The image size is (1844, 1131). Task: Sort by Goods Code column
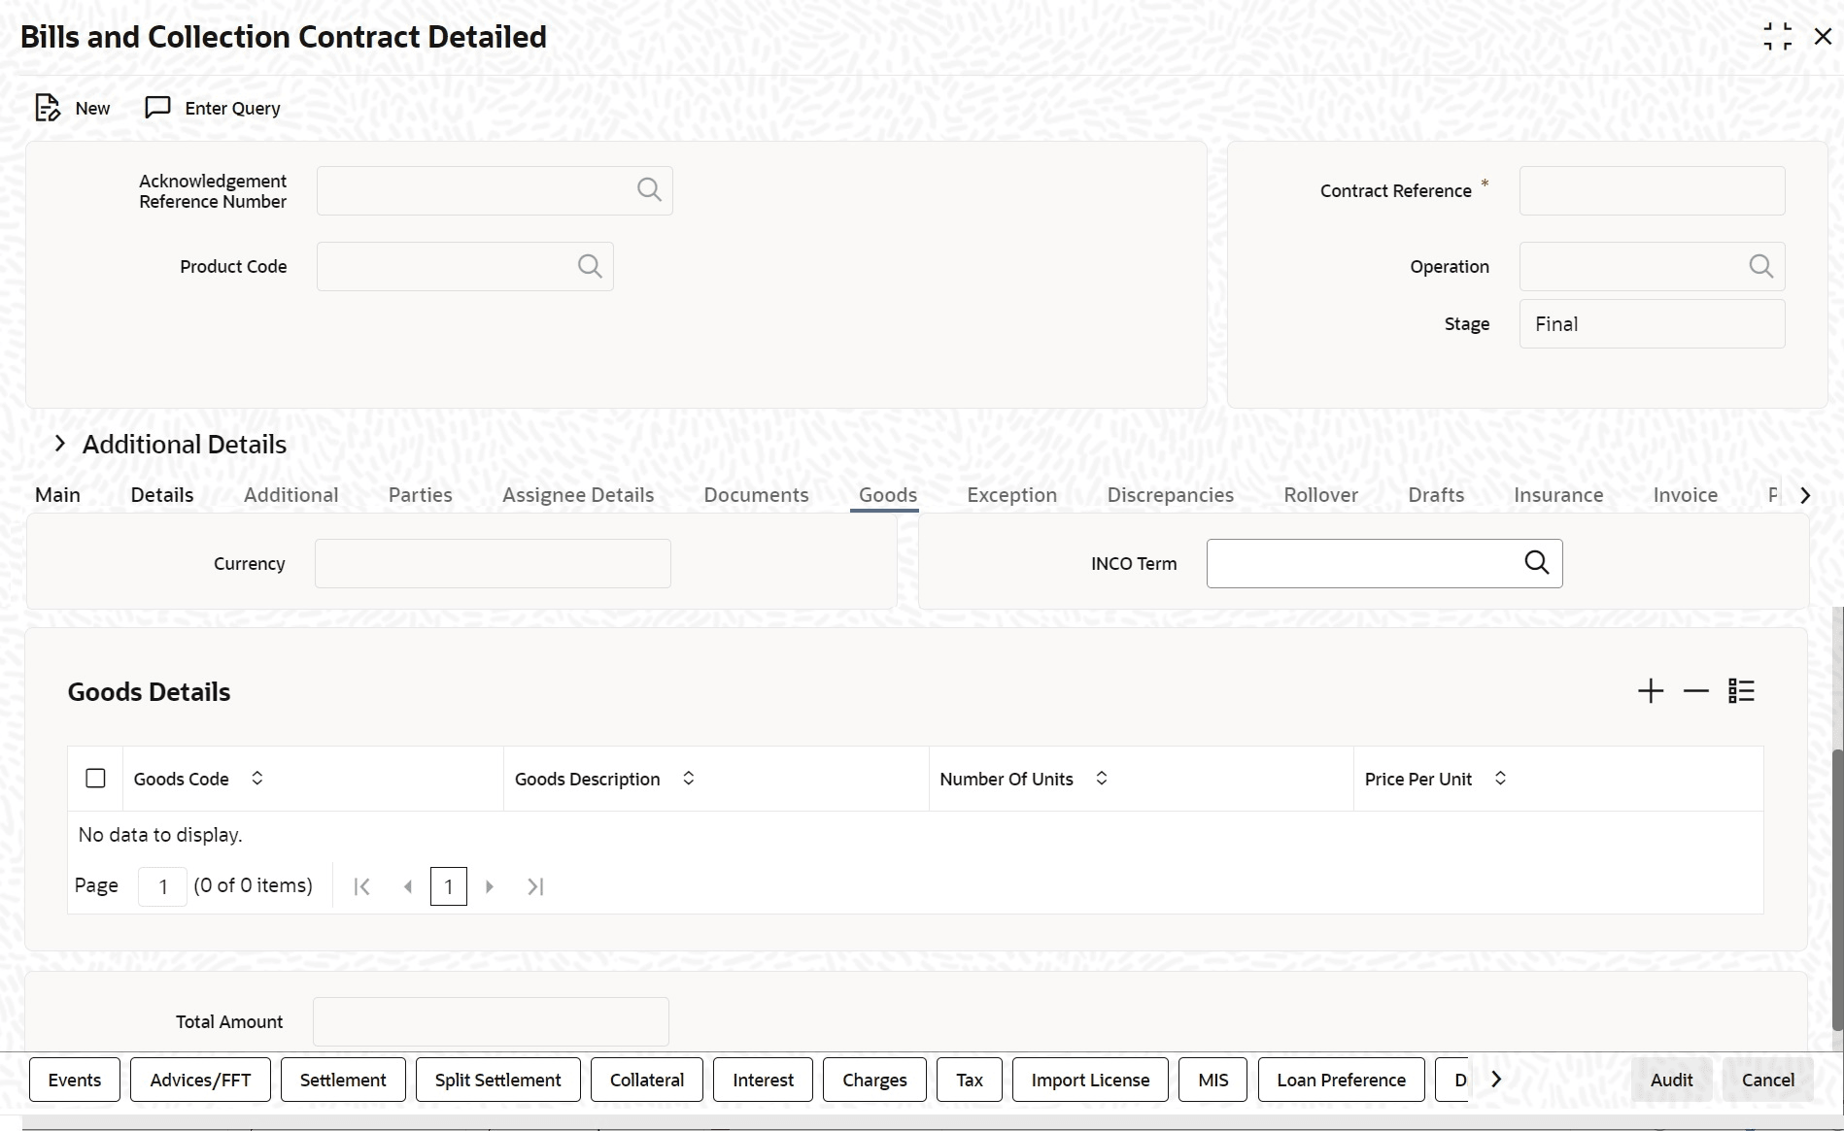tap(257, 779)
